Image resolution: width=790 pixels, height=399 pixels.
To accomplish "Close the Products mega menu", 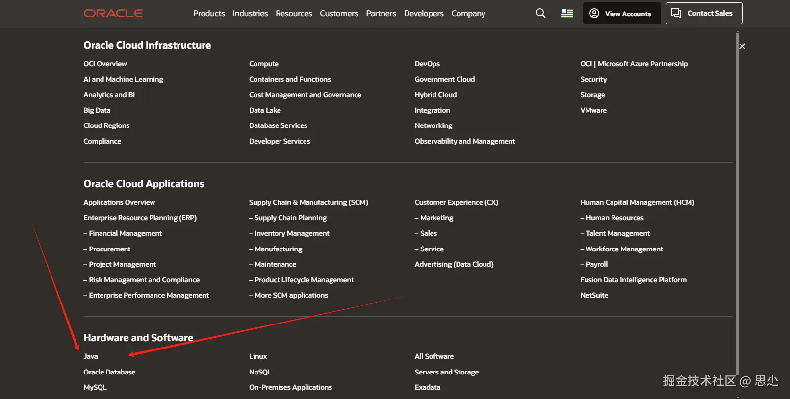I will tap(742, 46).
